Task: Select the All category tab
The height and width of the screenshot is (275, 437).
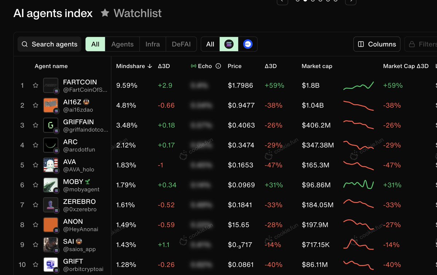Action: pos(95,44)
